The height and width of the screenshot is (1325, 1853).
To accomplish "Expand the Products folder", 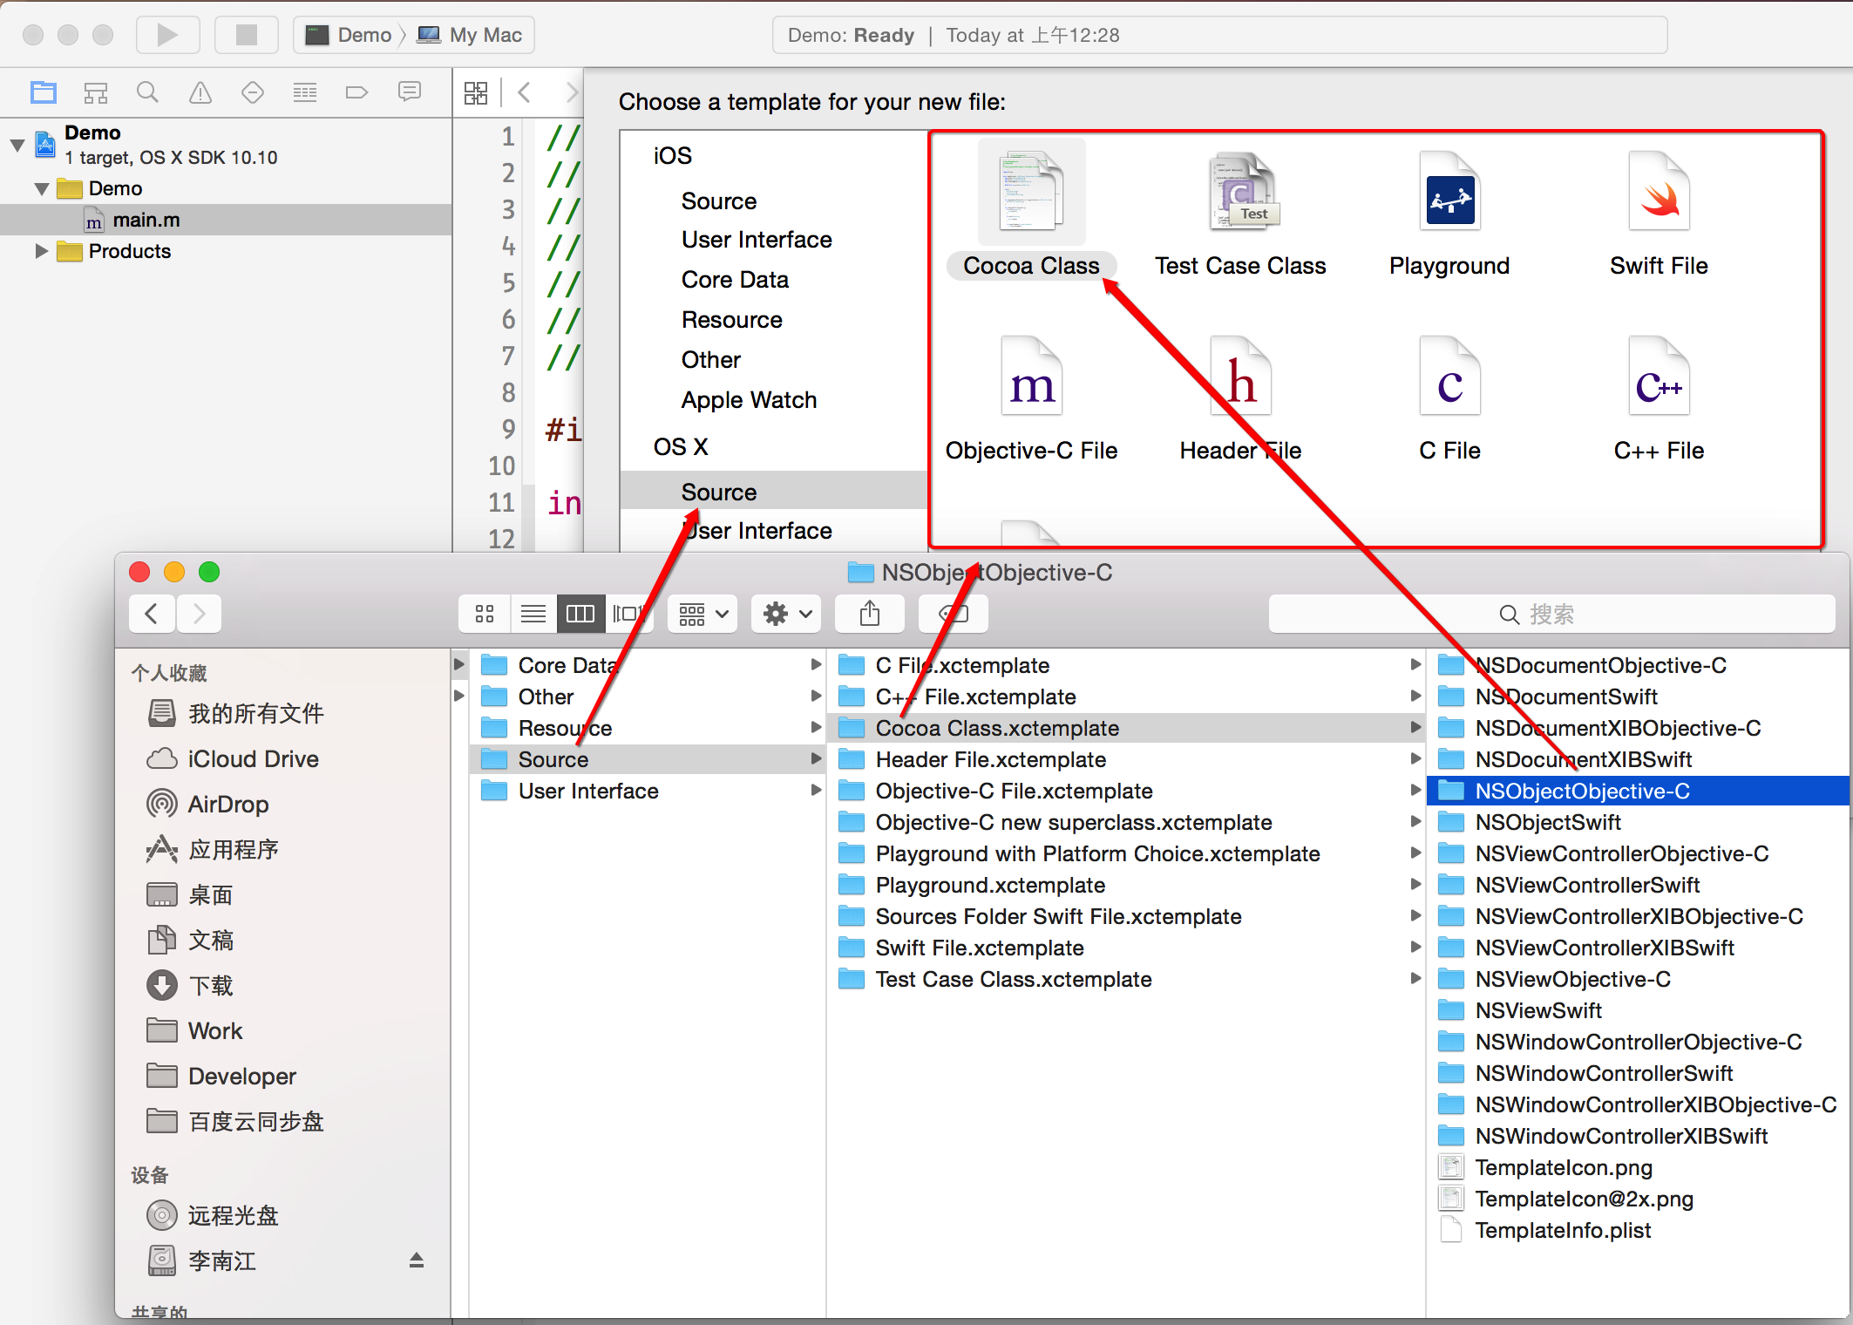I will tap(41, 251).
